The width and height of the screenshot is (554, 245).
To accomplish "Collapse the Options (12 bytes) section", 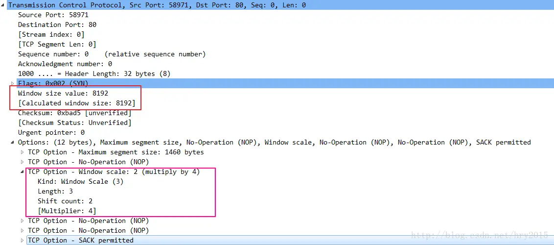I will (13, 143).
